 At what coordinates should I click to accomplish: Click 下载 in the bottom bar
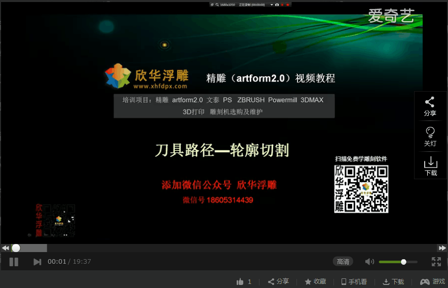click(x=393, y=282)
